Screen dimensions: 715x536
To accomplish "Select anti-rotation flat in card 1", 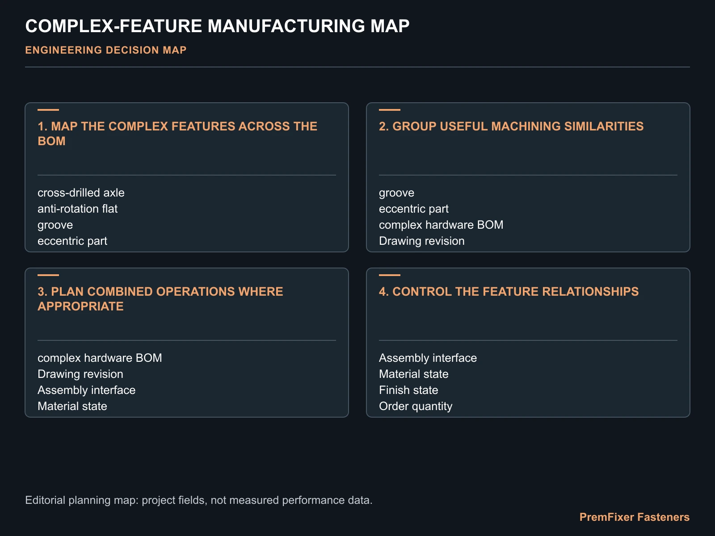I will (78, 209).
